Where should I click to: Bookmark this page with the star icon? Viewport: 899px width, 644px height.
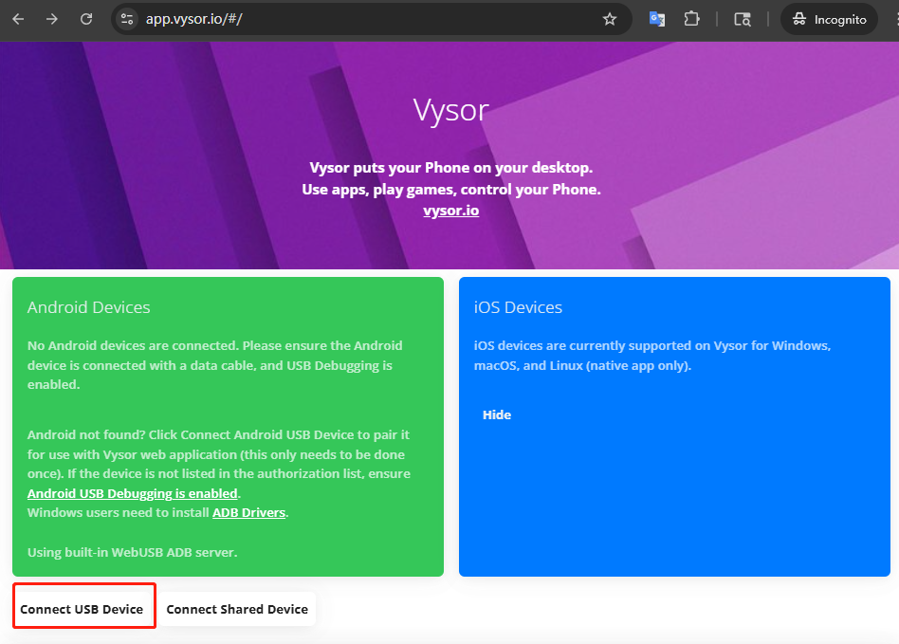pos(610,19)
